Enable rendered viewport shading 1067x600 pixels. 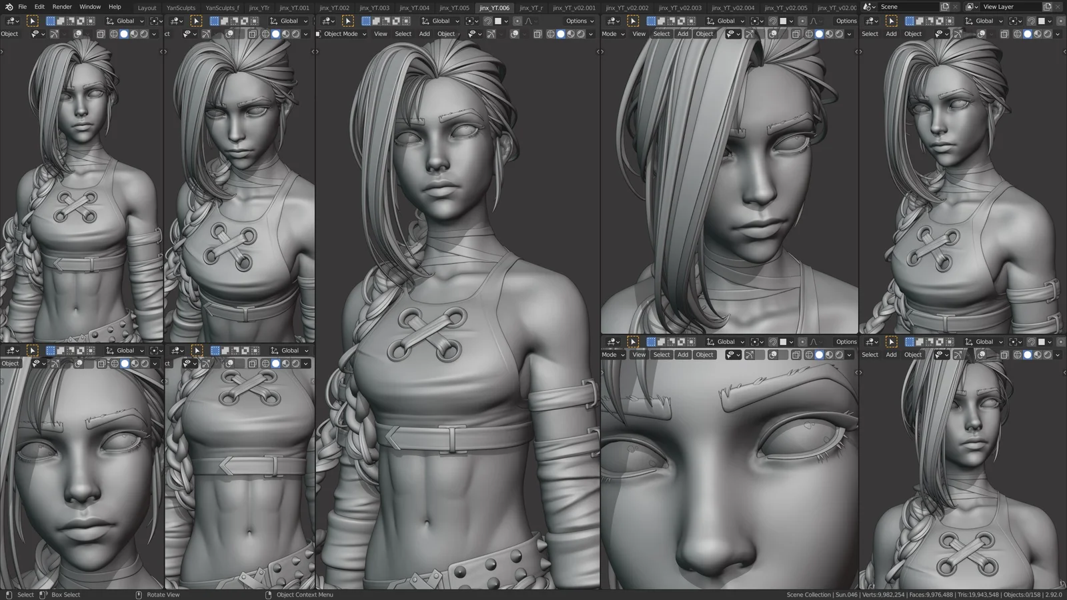click(581, 34)
